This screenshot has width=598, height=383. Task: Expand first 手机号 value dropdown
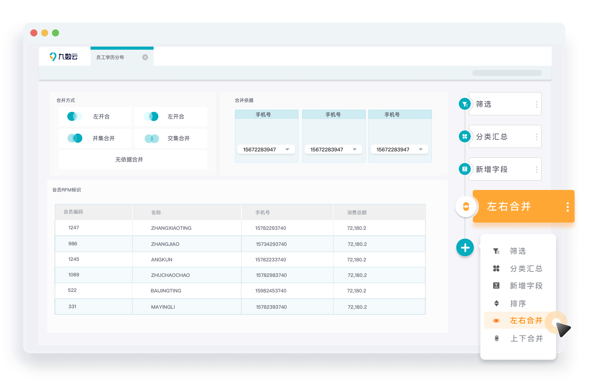coord(287,149)
